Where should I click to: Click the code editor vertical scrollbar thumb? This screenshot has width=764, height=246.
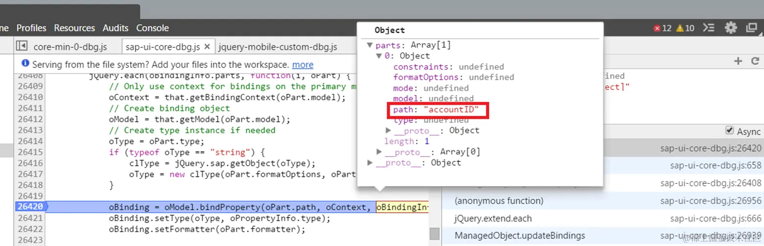pyautogui.click(x=434, y=234)
